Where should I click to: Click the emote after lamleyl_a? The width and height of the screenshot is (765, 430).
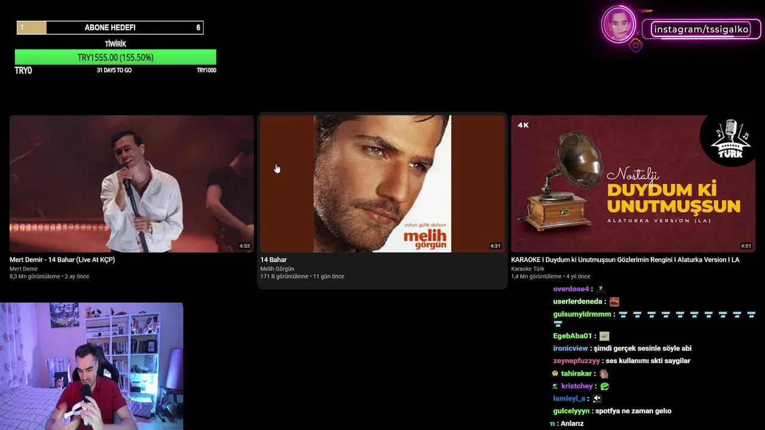point(597,398)
